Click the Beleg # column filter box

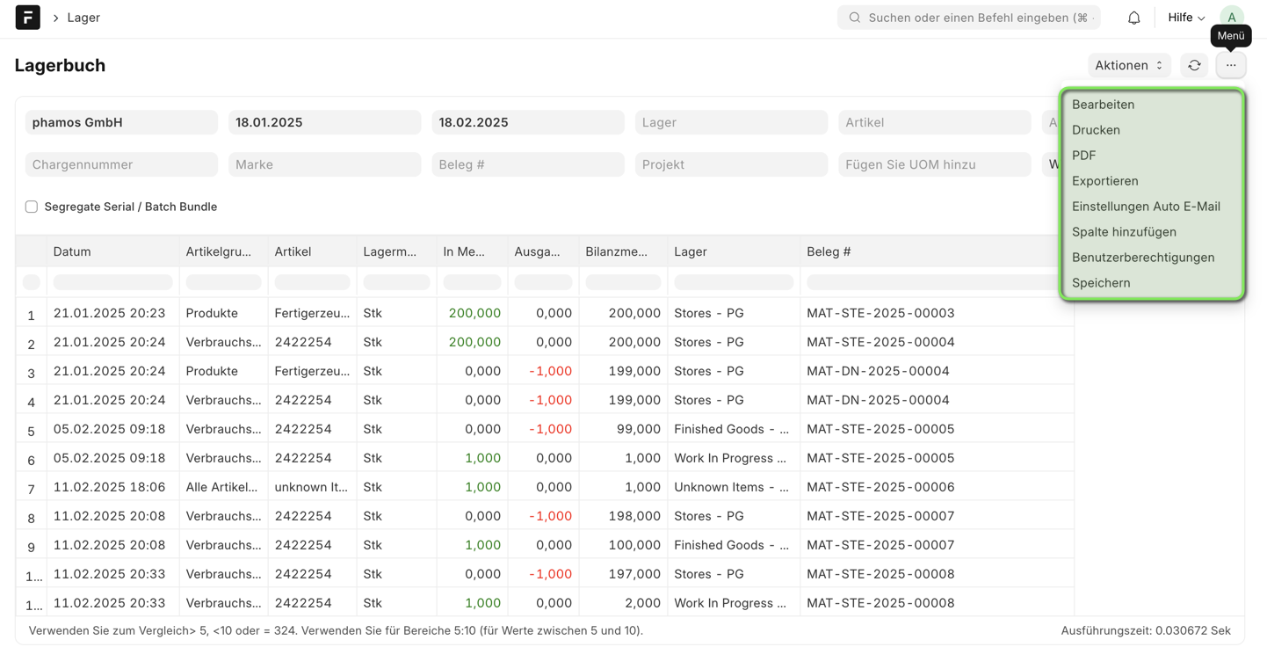[x=937, y=282]
